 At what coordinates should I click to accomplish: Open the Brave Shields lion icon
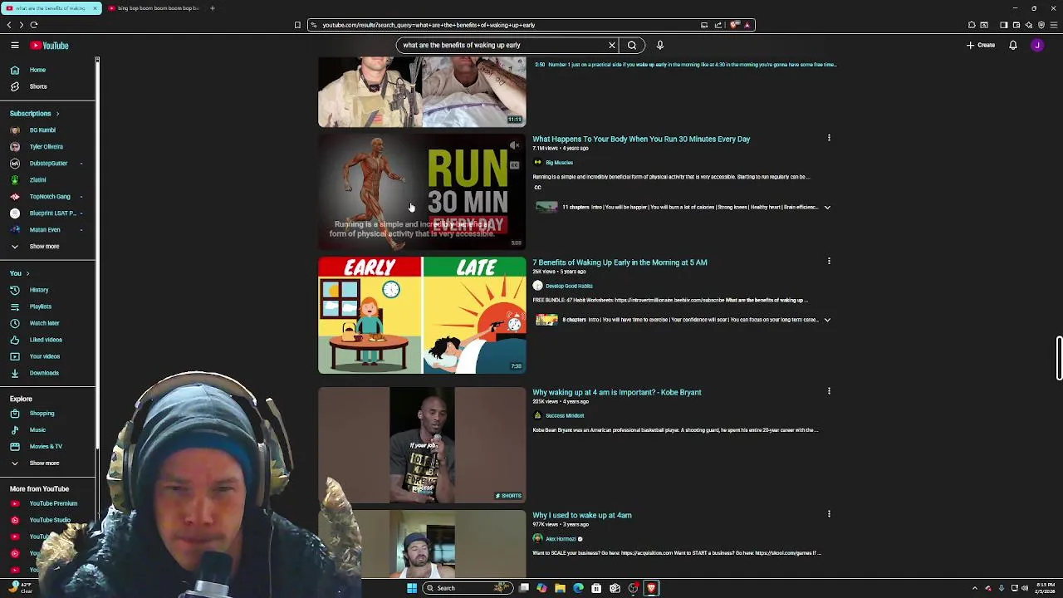[x=734, y=25]
